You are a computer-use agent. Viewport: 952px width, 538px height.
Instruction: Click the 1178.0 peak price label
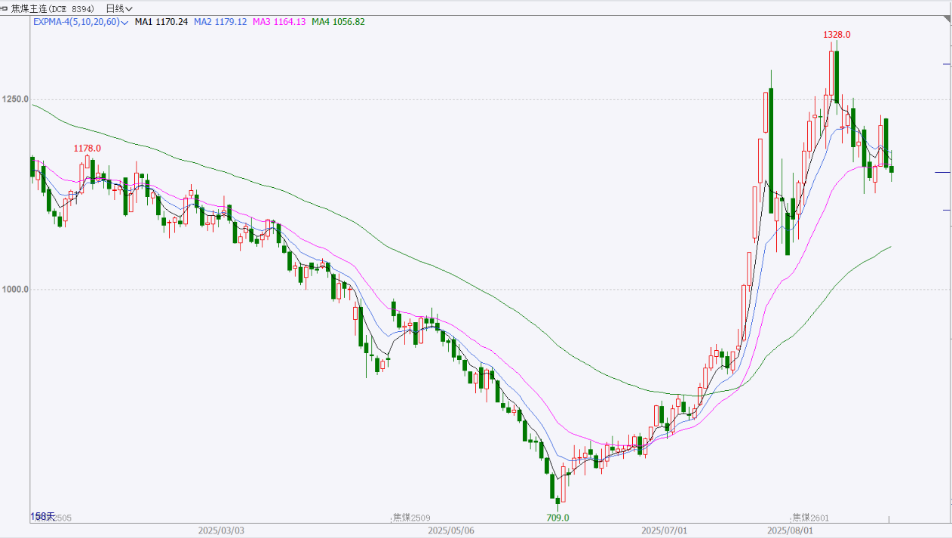coord(88,149)
